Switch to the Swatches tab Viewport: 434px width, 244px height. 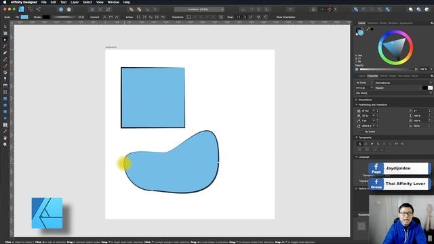point(372,23)
